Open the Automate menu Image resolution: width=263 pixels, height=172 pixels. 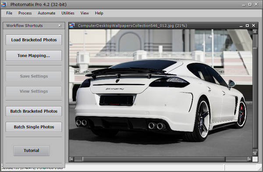[x=46, y=13]
